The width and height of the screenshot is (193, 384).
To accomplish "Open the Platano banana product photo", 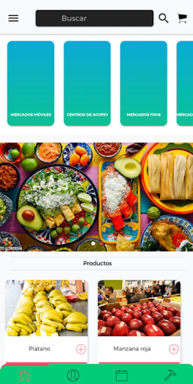I will pos(47,308).
